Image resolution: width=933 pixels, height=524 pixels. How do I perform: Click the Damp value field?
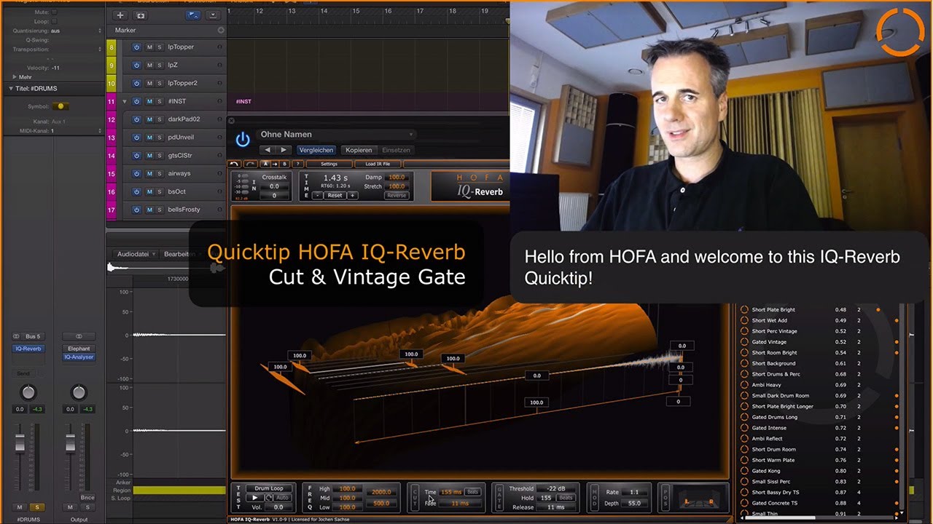click(397, 177)
